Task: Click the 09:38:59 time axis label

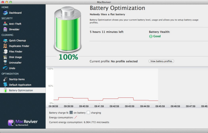Action: (53, 106)
